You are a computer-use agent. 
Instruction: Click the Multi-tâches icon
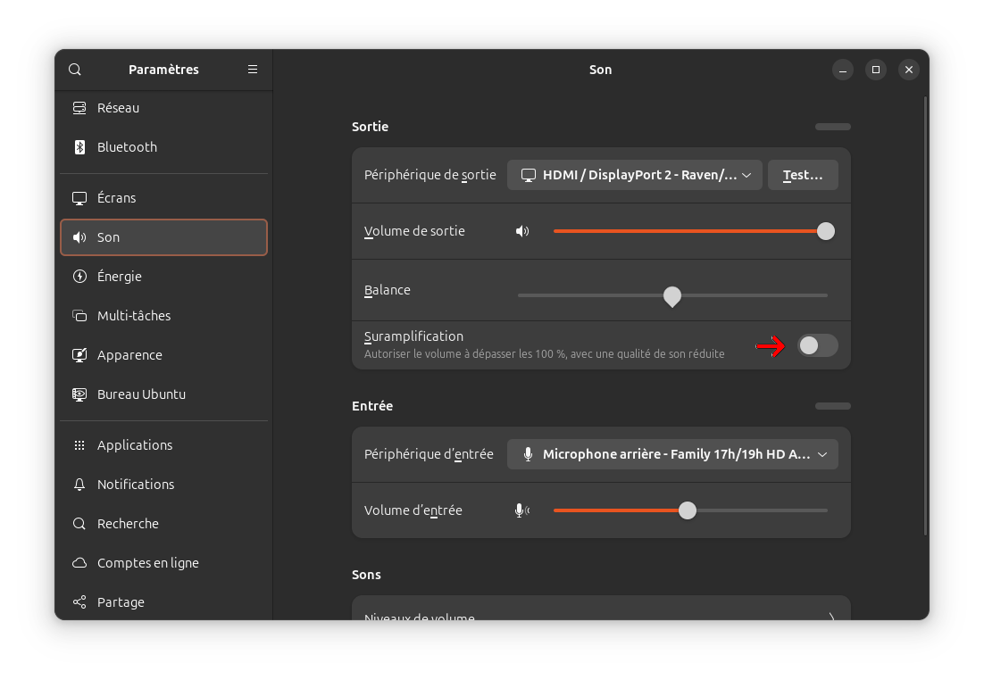click(x=79, y=316)
